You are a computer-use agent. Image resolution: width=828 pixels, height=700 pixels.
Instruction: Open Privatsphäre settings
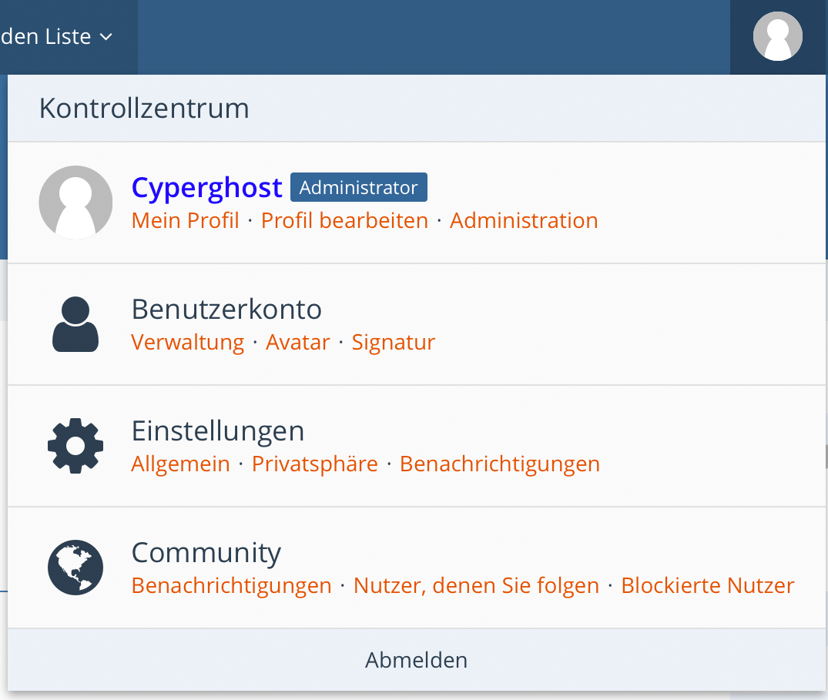click(315, 464)
